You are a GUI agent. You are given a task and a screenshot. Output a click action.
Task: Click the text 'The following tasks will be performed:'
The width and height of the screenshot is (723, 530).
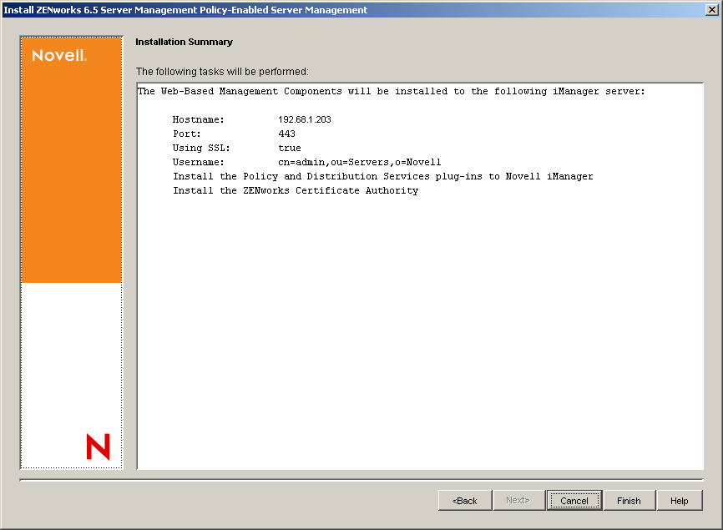(222, 72)
